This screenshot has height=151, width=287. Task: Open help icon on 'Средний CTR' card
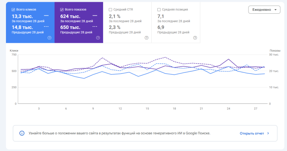(146, 38)
